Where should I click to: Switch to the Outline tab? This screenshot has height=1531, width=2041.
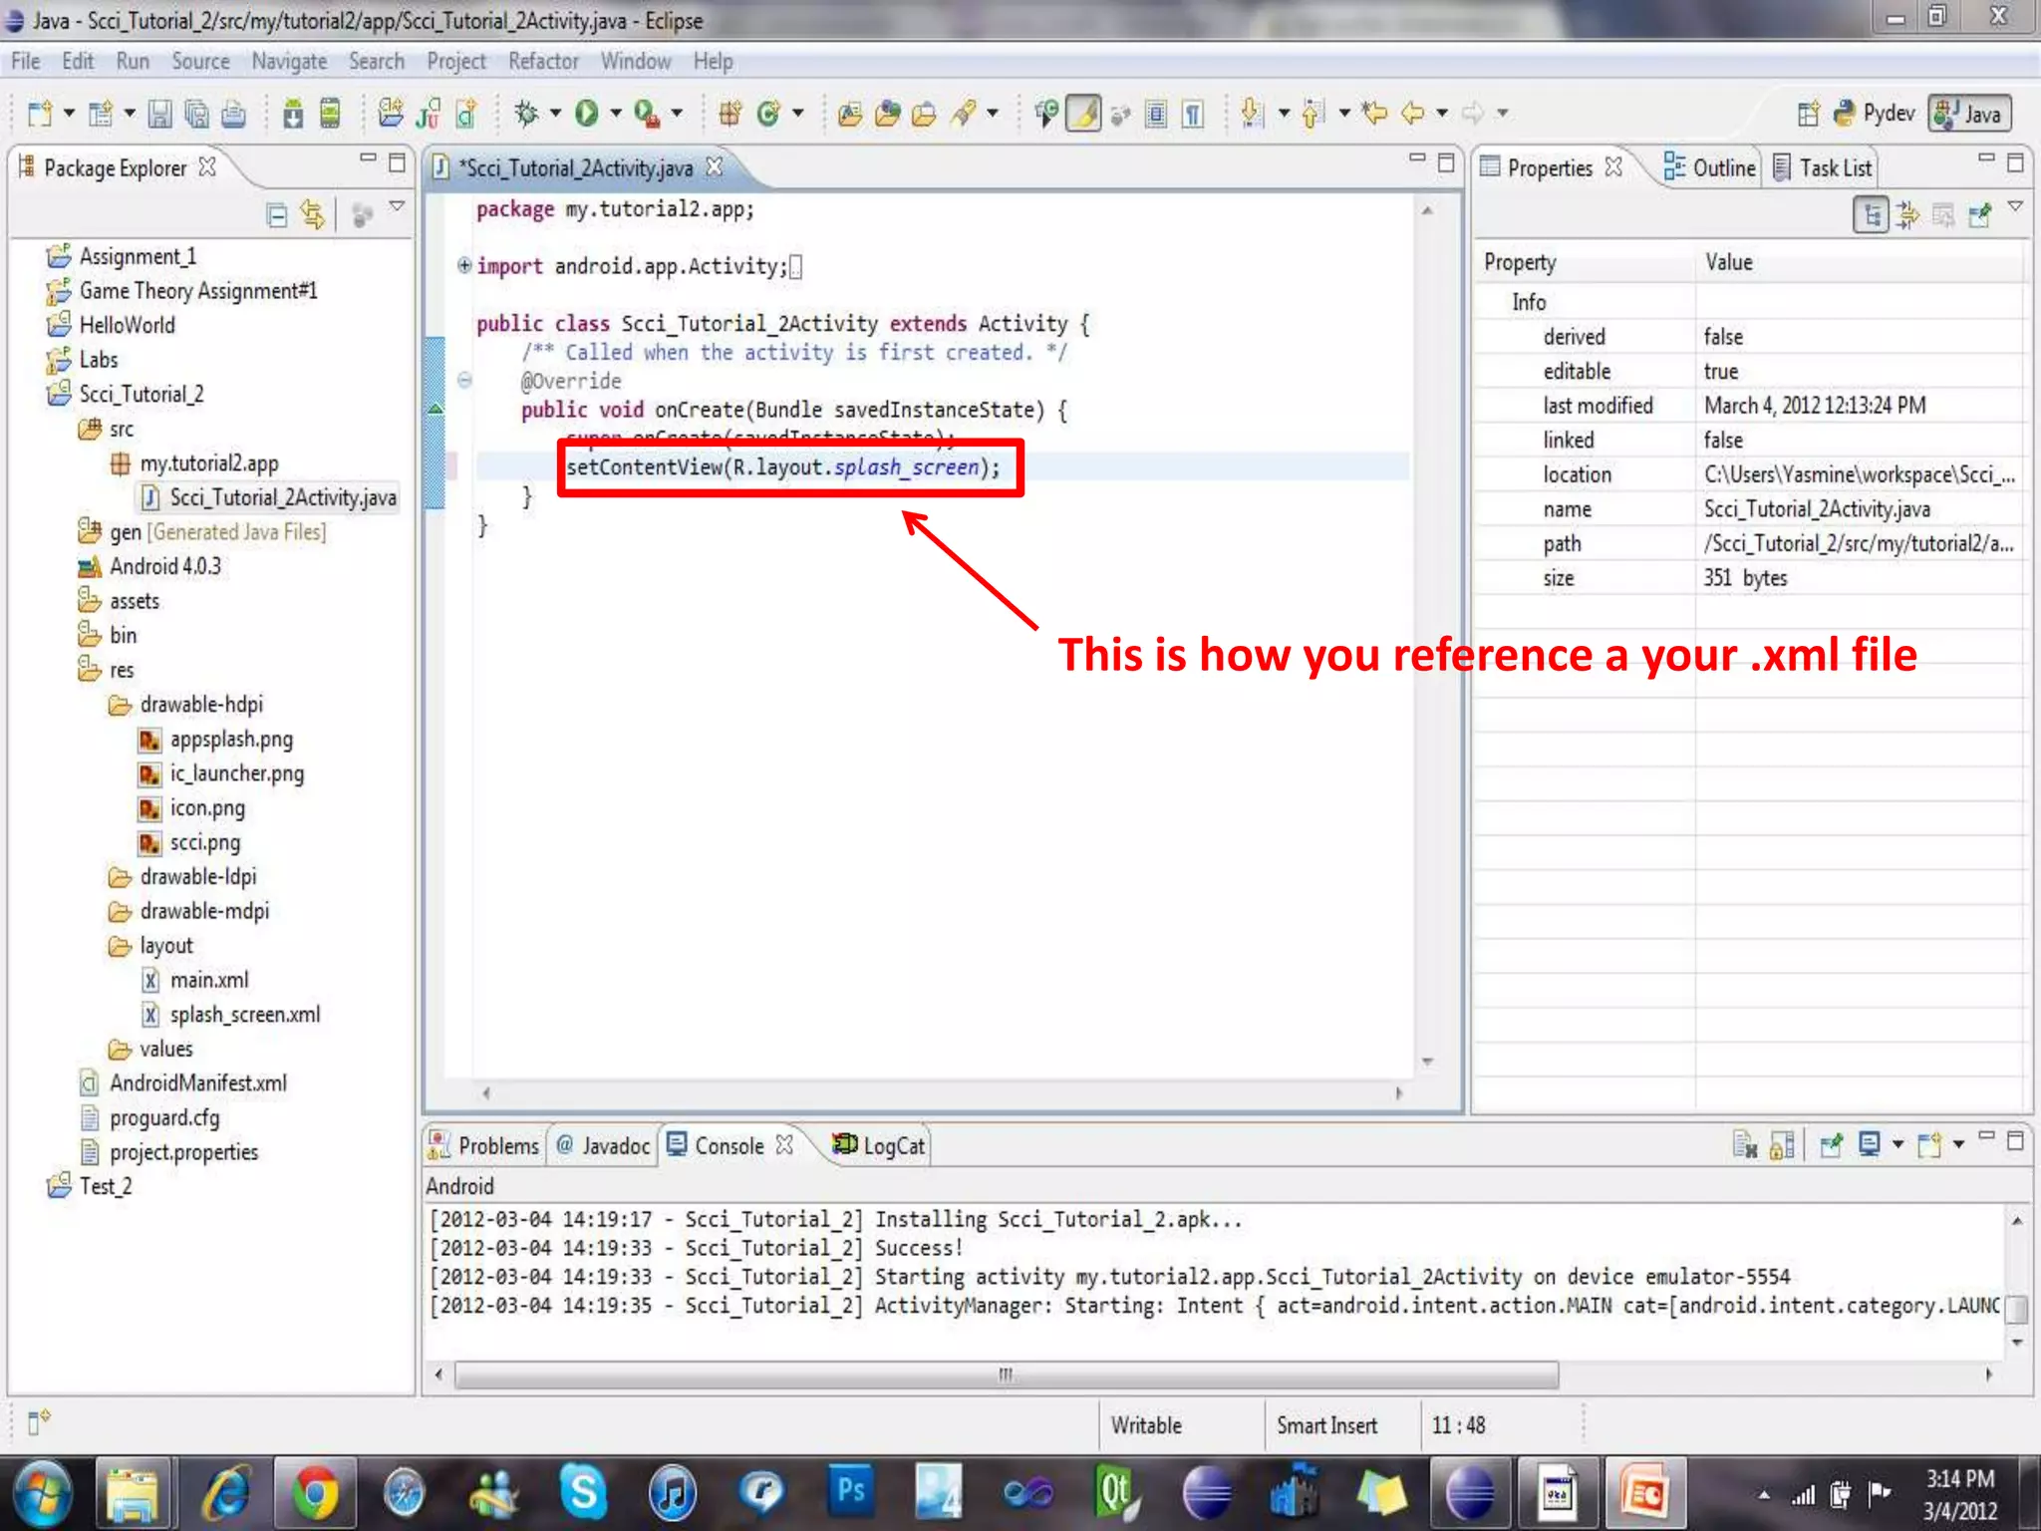1710,167
